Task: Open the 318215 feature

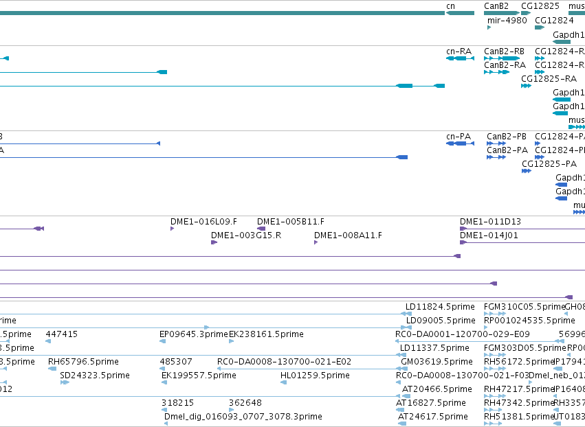Action: pyautogui.click(x=163, y=411)
